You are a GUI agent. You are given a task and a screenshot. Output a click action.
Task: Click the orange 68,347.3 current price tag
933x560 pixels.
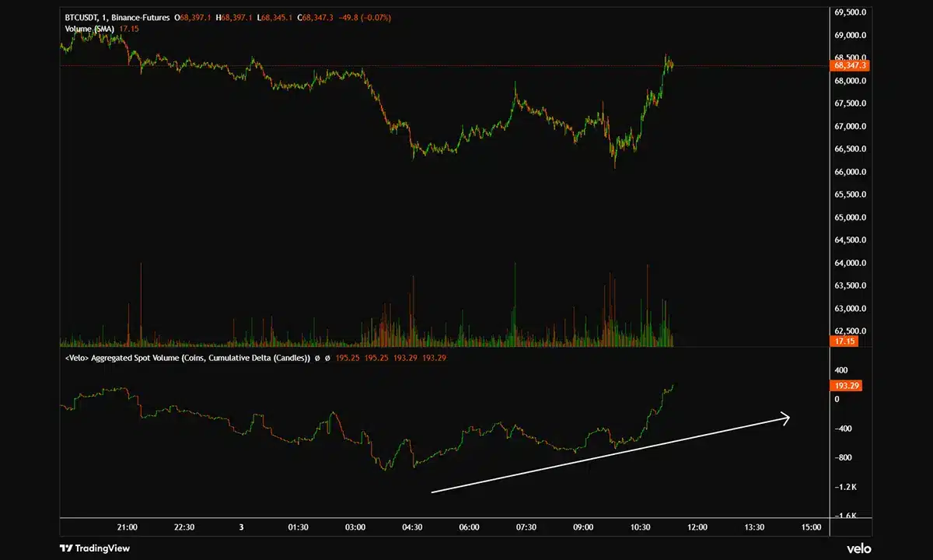pyautogui.click(x=851, y=66)
